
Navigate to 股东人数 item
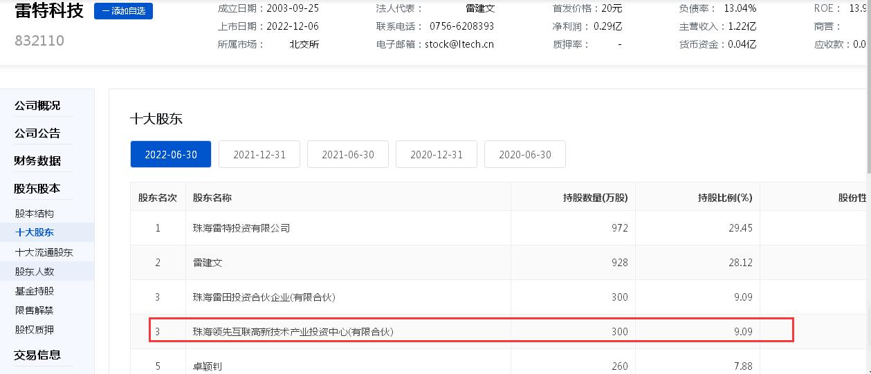pyautogui.click(x=35, y=272)
